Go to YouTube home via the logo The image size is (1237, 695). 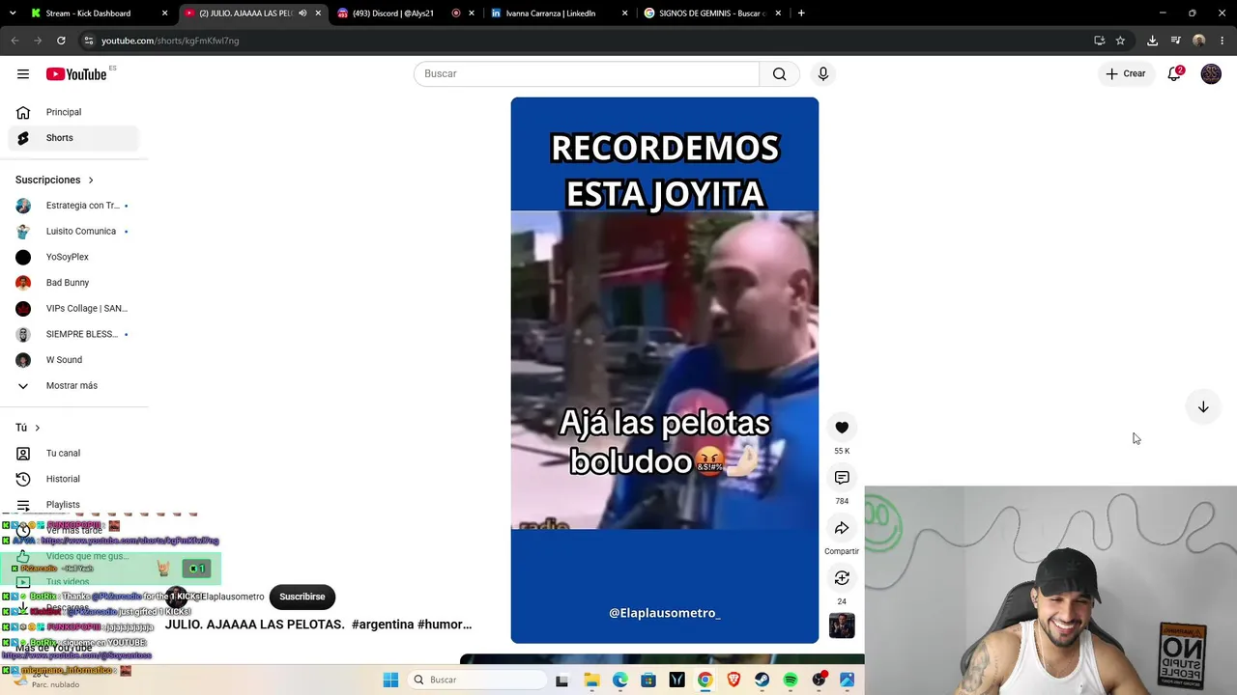click(76, 74)
